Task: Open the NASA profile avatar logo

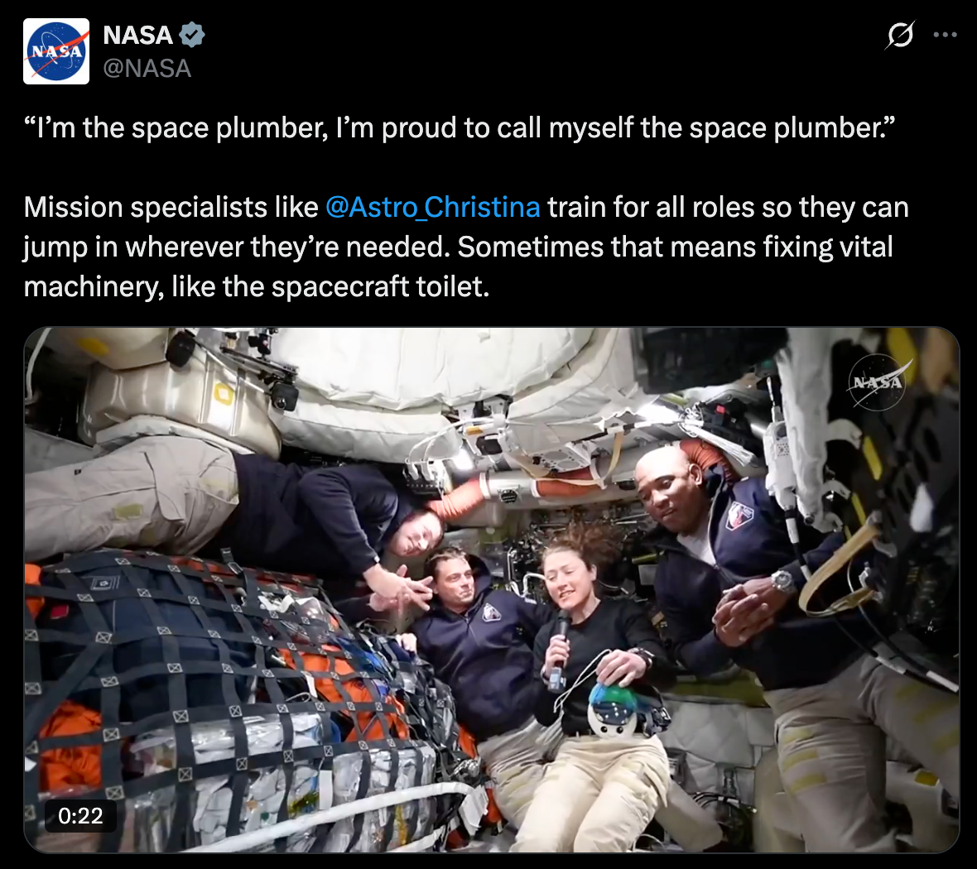Action: pos(56,51)
